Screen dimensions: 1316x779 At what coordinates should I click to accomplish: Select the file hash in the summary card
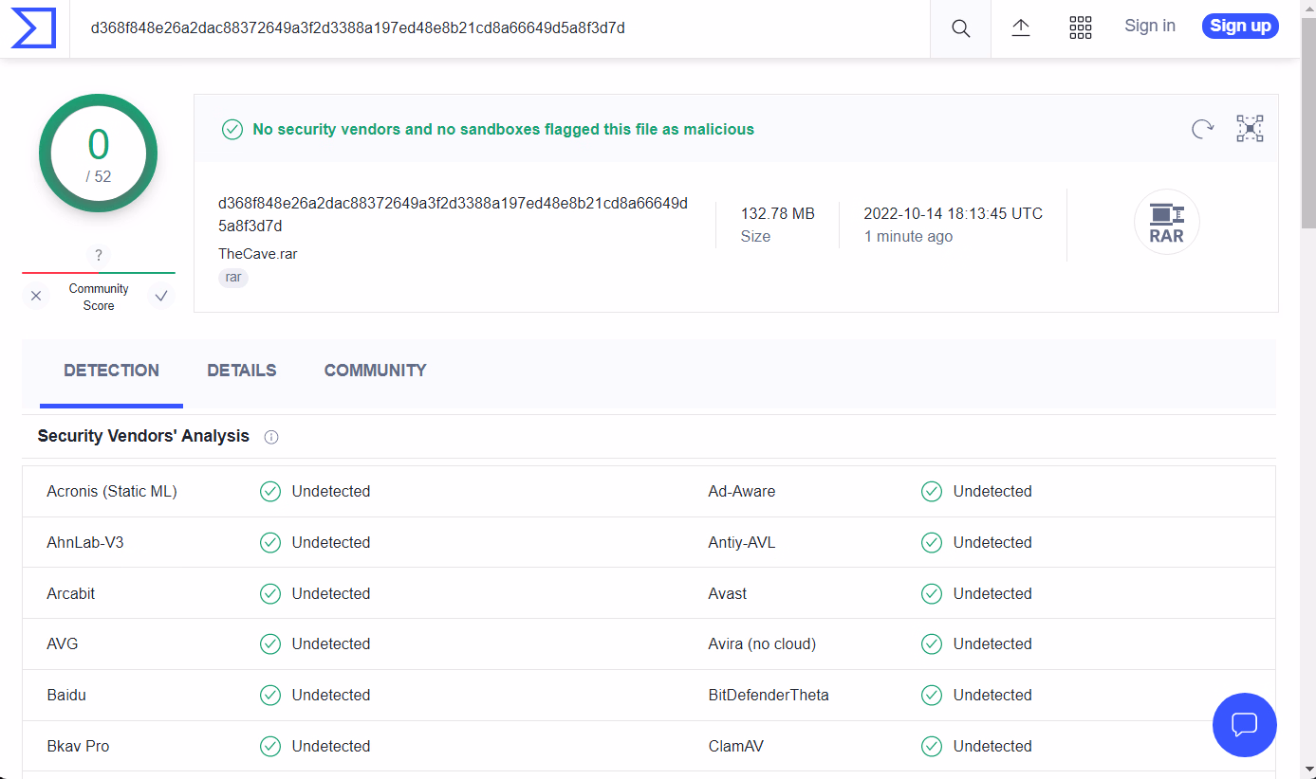(x=453, y=214)
